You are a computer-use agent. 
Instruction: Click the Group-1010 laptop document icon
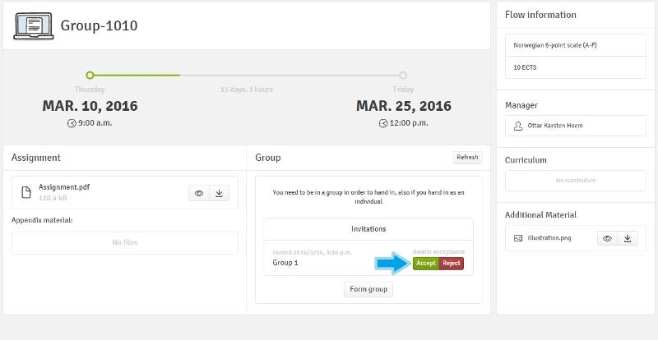pyautogui.click(x=33, y=25)
